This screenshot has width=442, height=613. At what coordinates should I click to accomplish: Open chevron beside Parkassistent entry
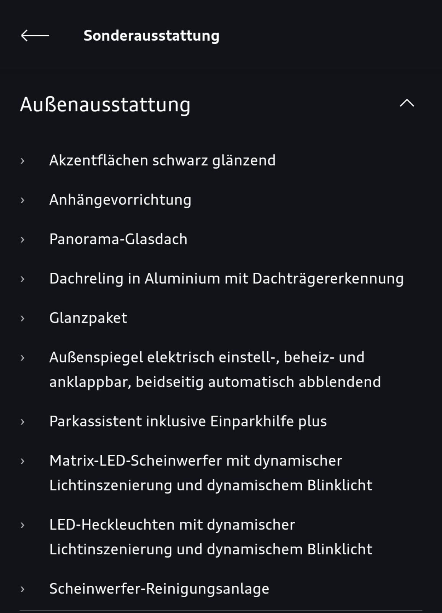(23, 422)
